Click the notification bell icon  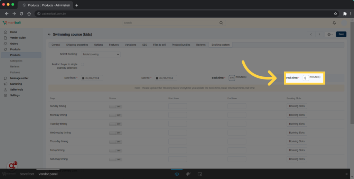point(334,23)
